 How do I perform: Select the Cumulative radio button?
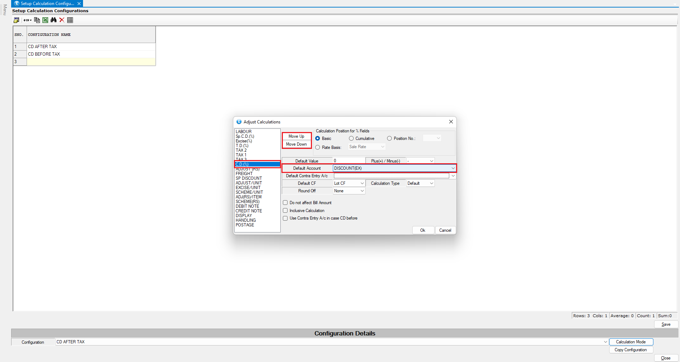(x=351, y=138)
